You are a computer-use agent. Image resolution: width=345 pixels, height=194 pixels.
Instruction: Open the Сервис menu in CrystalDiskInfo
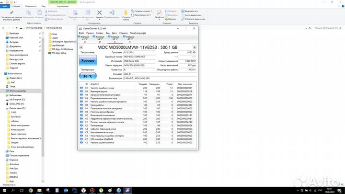[x=100, y=33]
